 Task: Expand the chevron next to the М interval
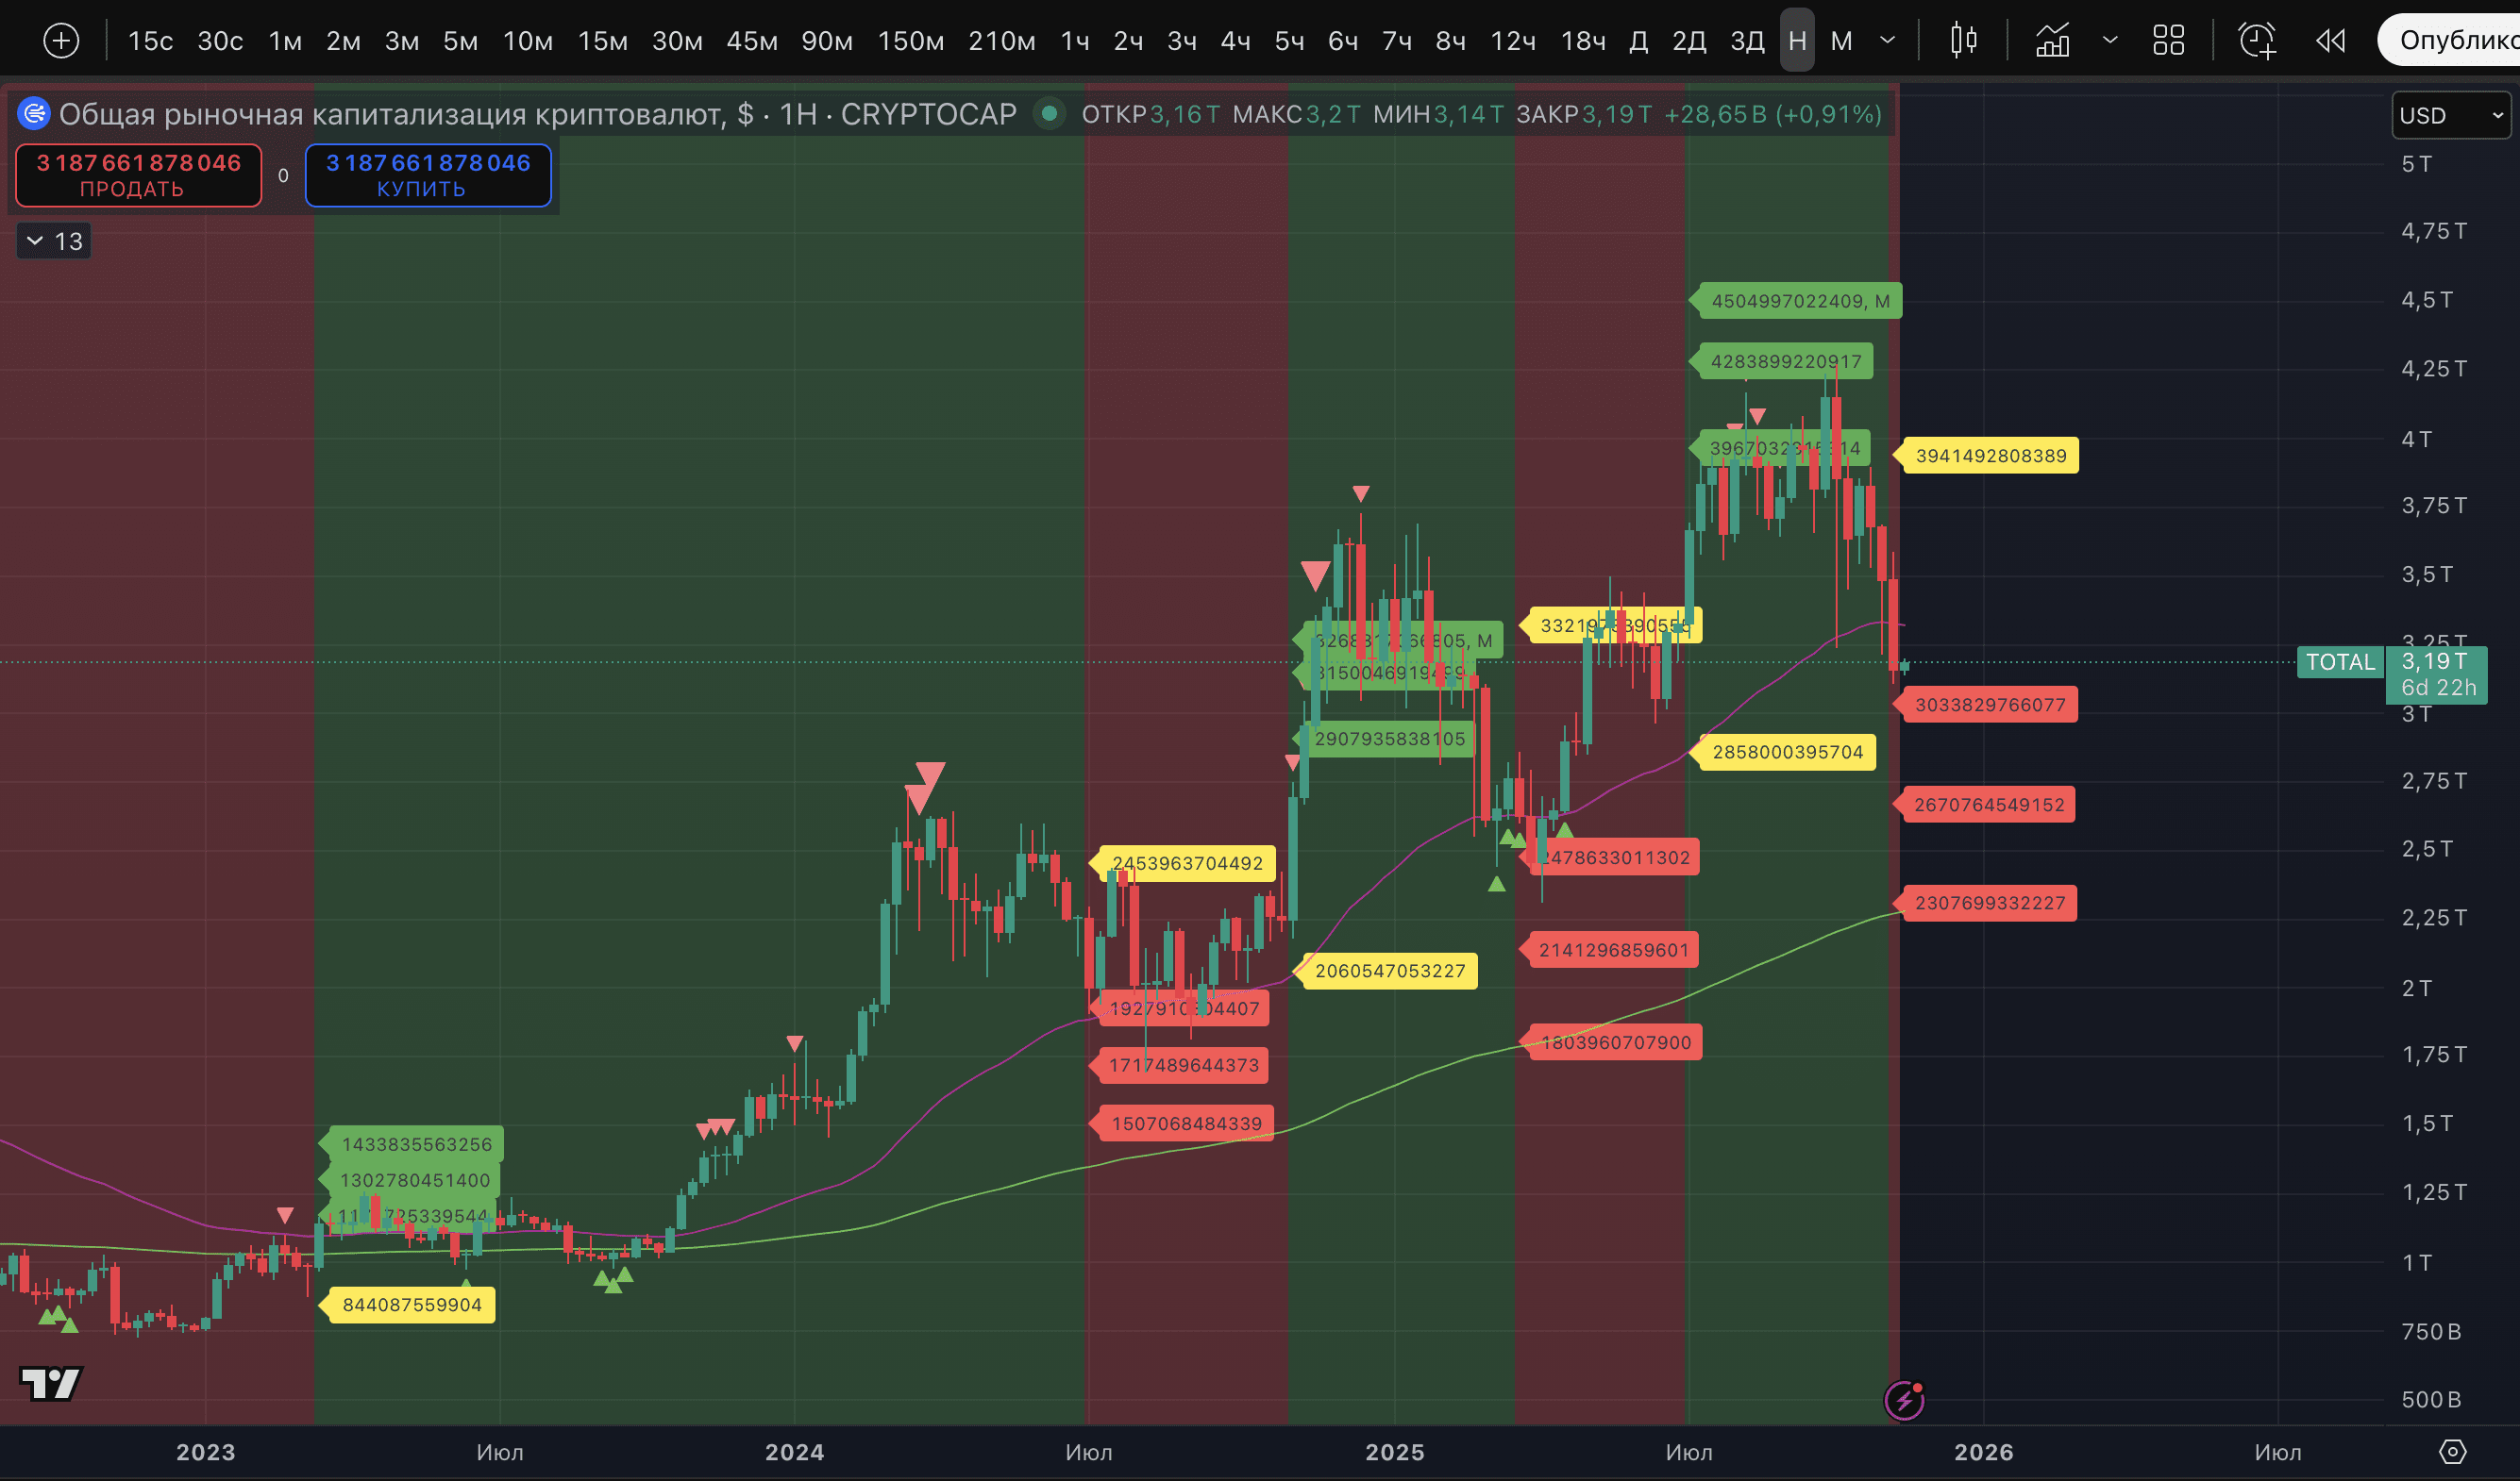tap(1888, 41)
